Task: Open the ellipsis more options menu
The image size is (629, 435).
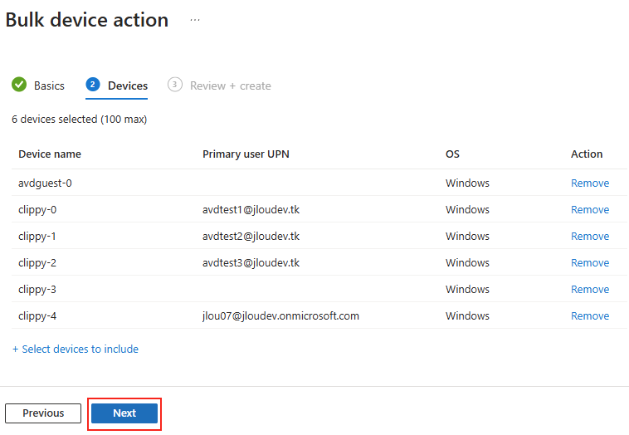Action: [x=195, y=20]
